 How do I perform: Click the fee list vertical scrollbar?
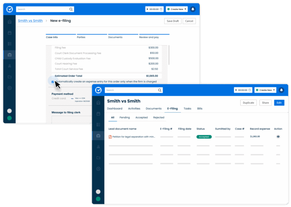169,55
